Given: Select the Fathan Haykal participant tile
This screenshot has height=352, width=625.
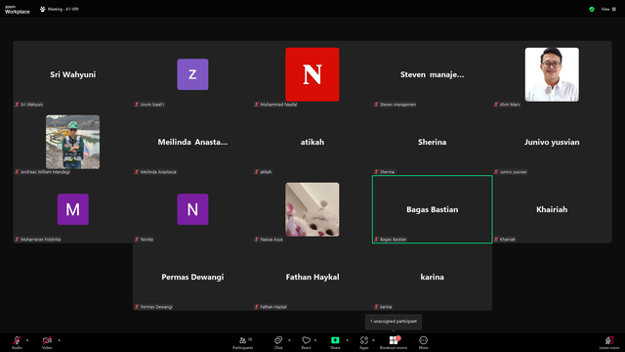Looking at the screenshot, I should (312, 277).
